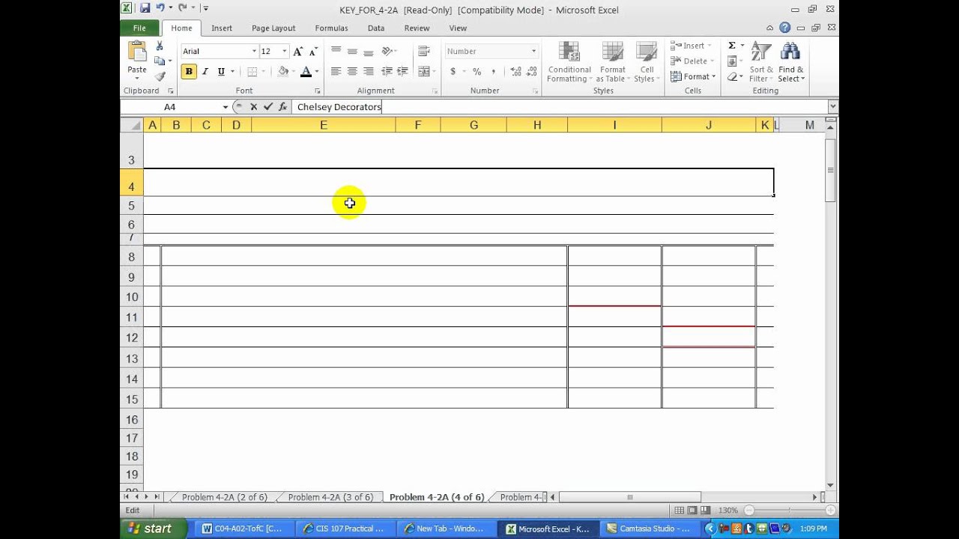Image resolution: width=959 pixels, height=539 pixels.
Task: Open Sort & Filter menu
Action: pos(761,62)
